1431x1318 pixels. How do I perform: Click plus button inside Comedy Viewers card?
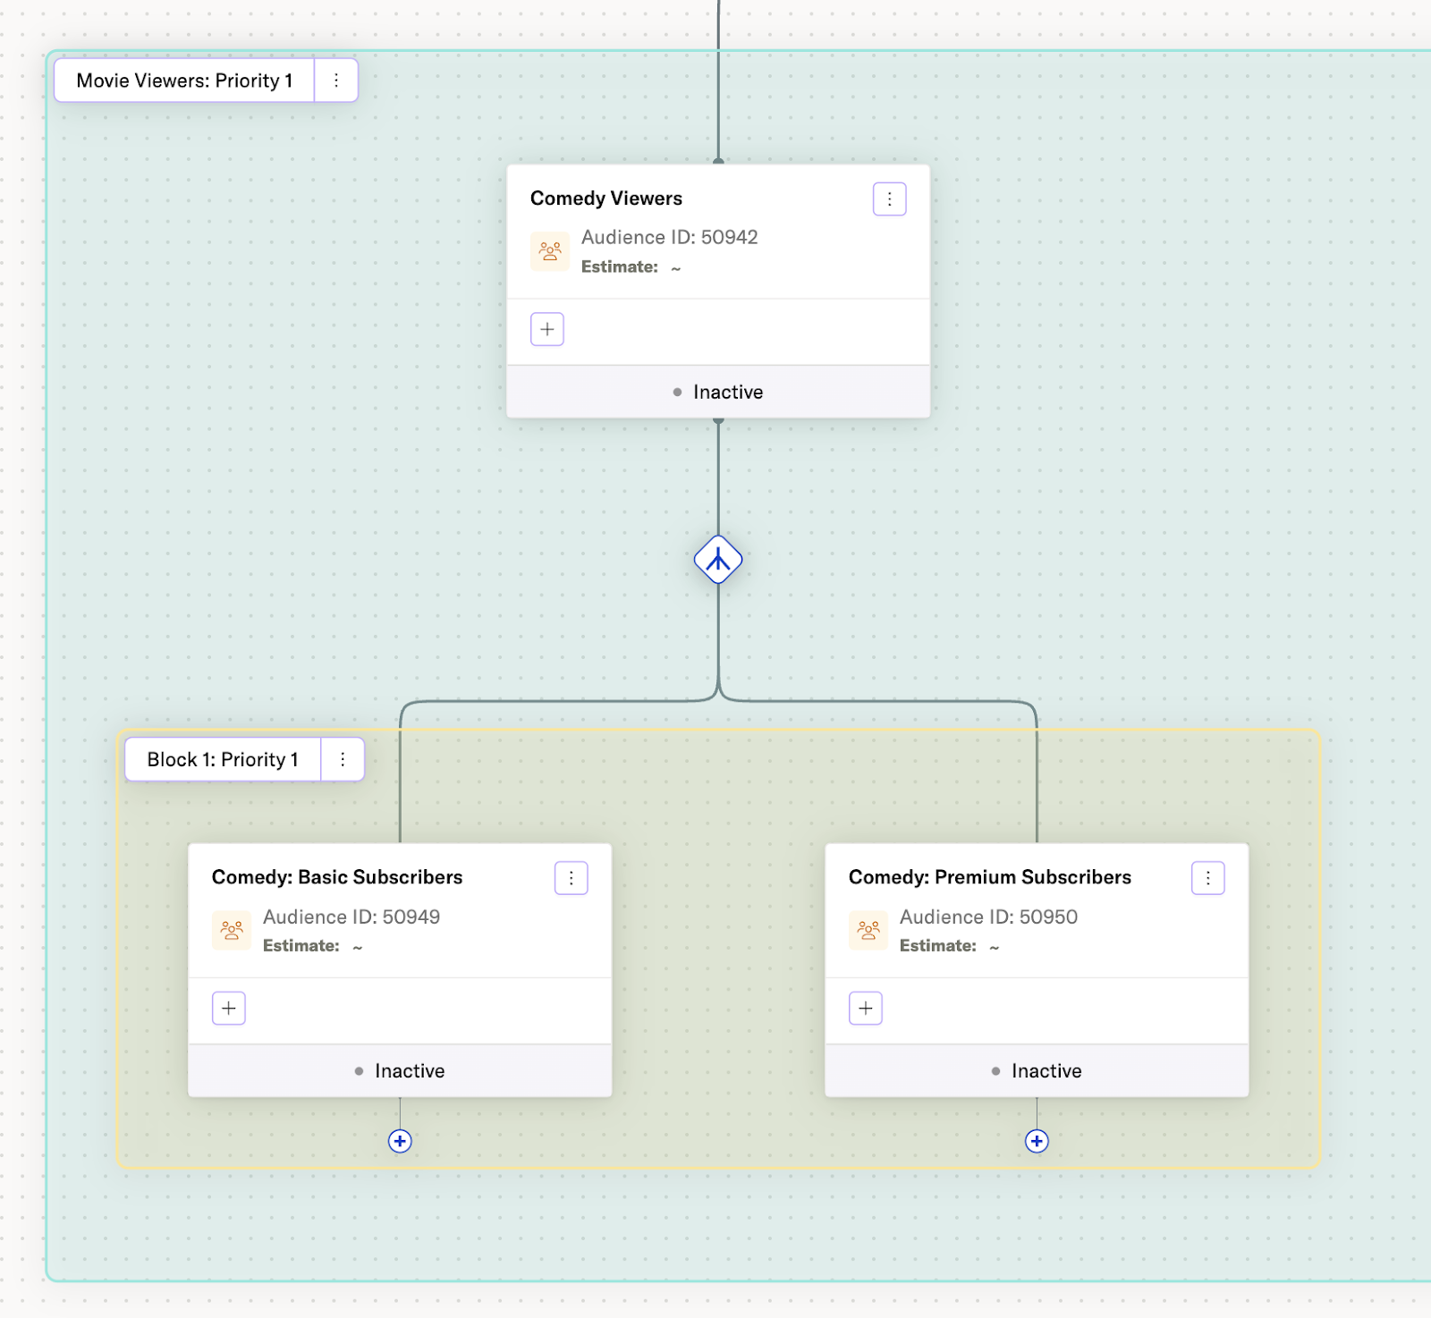547,329
